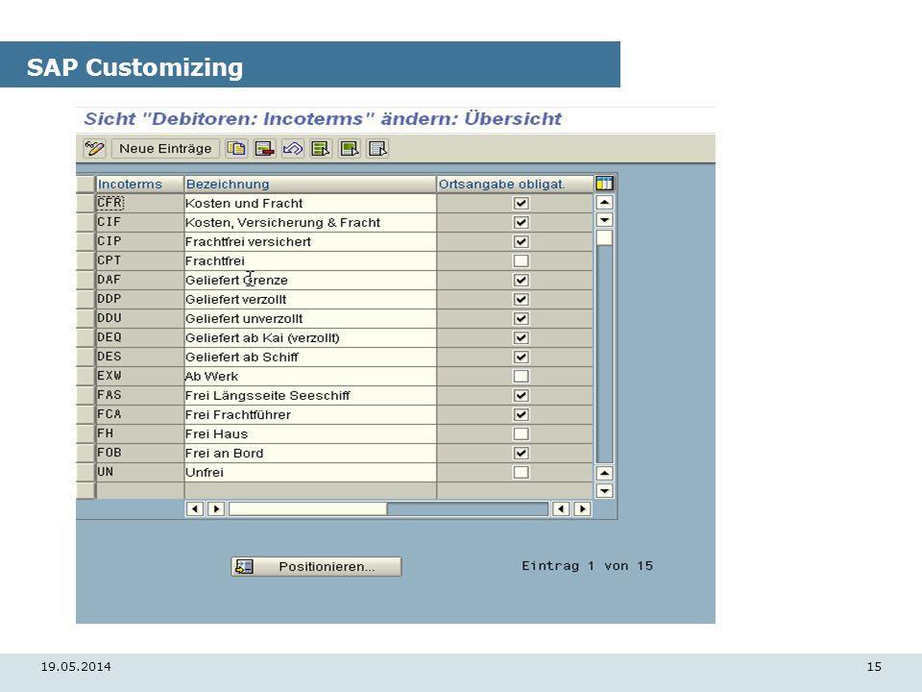
Task: Click the Geliefert ab Kai (verzollt) field
Action: 310,337
